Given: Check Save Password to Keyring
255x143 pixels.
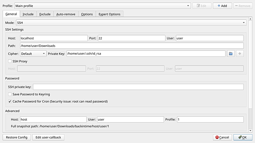Looking at the screenshot, I should [10, 94].
